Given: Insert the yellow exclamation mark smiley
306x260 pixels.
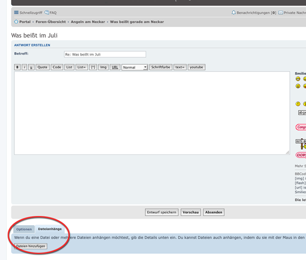Looking at the screenshot, I should coord(298,104).
